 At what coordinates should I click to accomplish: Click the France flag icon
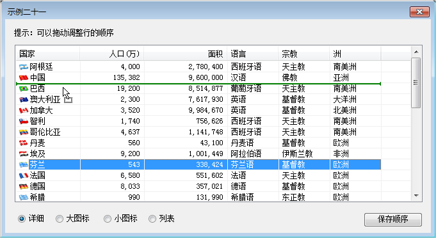[24, 175]
